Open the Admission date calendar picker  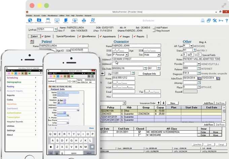[x=199, y=78]
